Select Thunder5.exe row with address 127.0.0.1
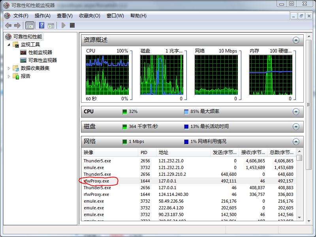Screen dimensions: 316x237 tap(189, 188)
